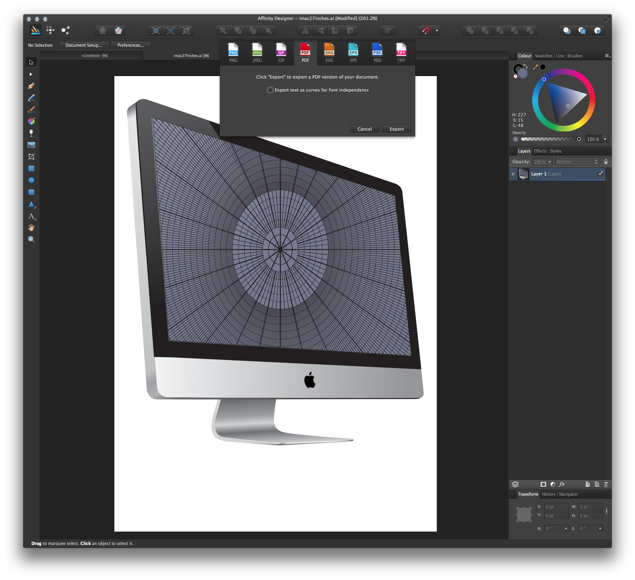The image size is (635, 580).
Task: Switch to History panel tab
Action: 548,494
